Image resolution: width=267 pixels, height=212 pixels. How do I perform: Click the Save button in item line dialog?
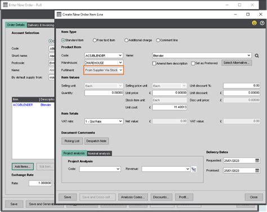tap(68, 197)
